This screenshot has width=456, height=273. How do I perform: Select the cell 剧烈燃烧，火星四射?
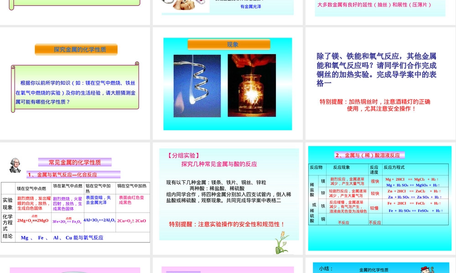point(67,204)
